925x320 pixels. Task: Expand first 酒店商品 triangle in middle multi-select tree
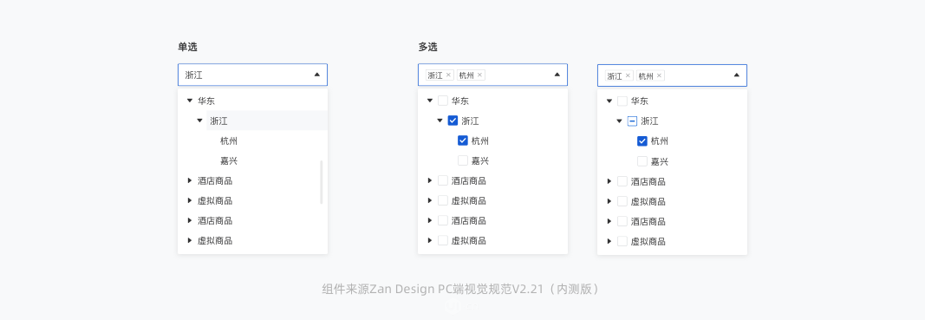pyautogui.click(x=429, y=180)
